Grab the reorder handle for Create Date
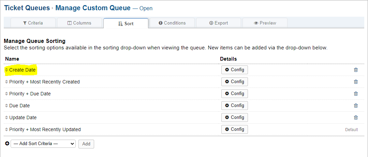 point(6,70)
